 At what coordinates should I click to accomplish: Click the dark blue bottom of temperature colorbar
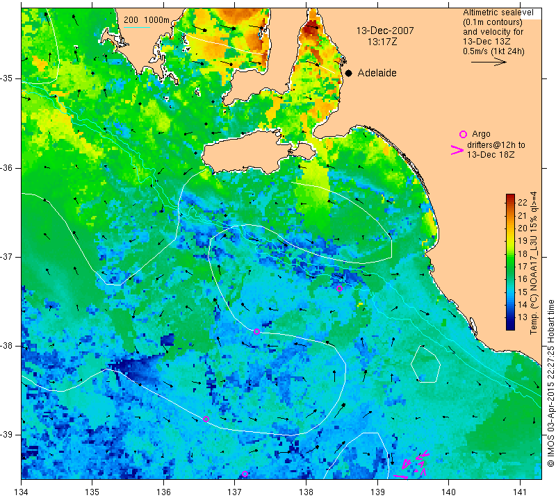pyautogui.click(x=510, y=326)
